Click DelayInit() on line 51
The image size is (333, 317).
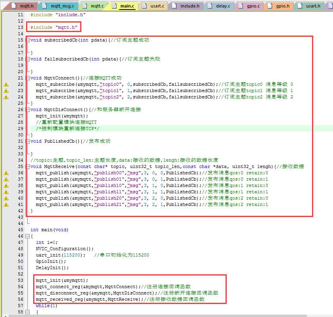click(52, 268)
